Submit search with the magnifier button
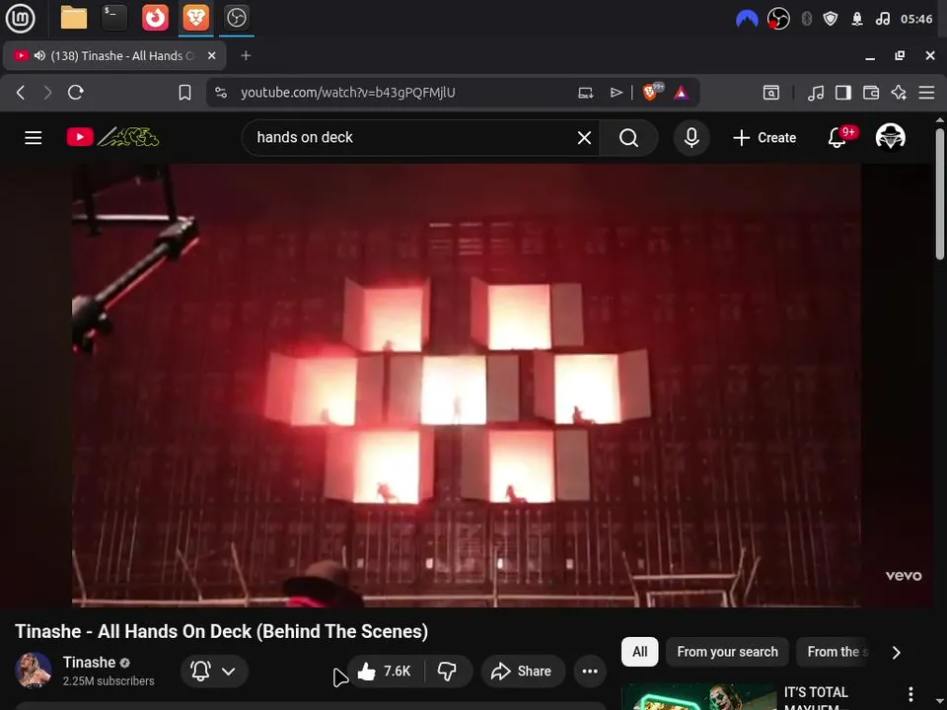The height and width of the screenshot is (710, 947). [x=628, y=138]
